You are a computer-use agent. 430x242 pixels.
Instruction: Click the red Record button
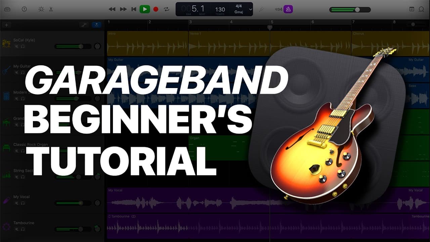pyautogui.click(x=156, y=9)
